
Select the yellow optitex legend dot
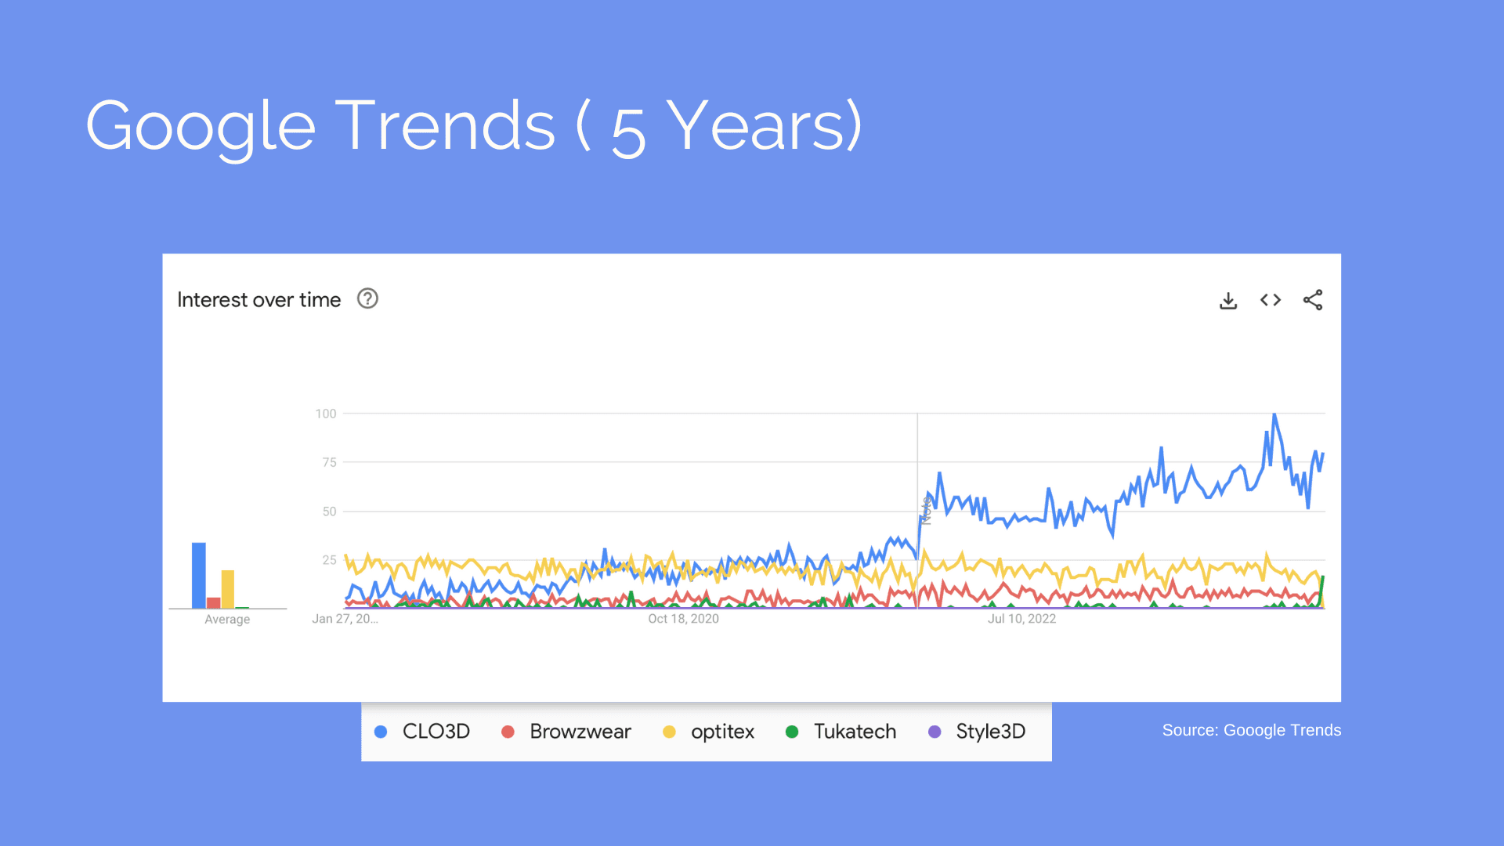point(669,732)
